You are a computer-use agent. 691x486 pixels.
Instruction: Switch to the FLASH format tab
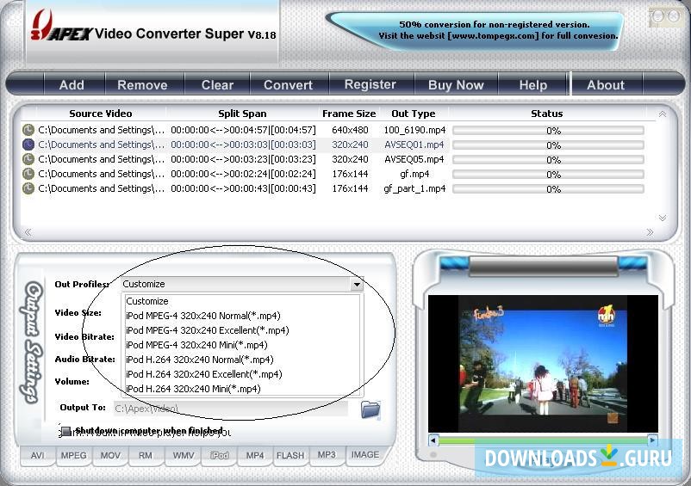(290, 456)
